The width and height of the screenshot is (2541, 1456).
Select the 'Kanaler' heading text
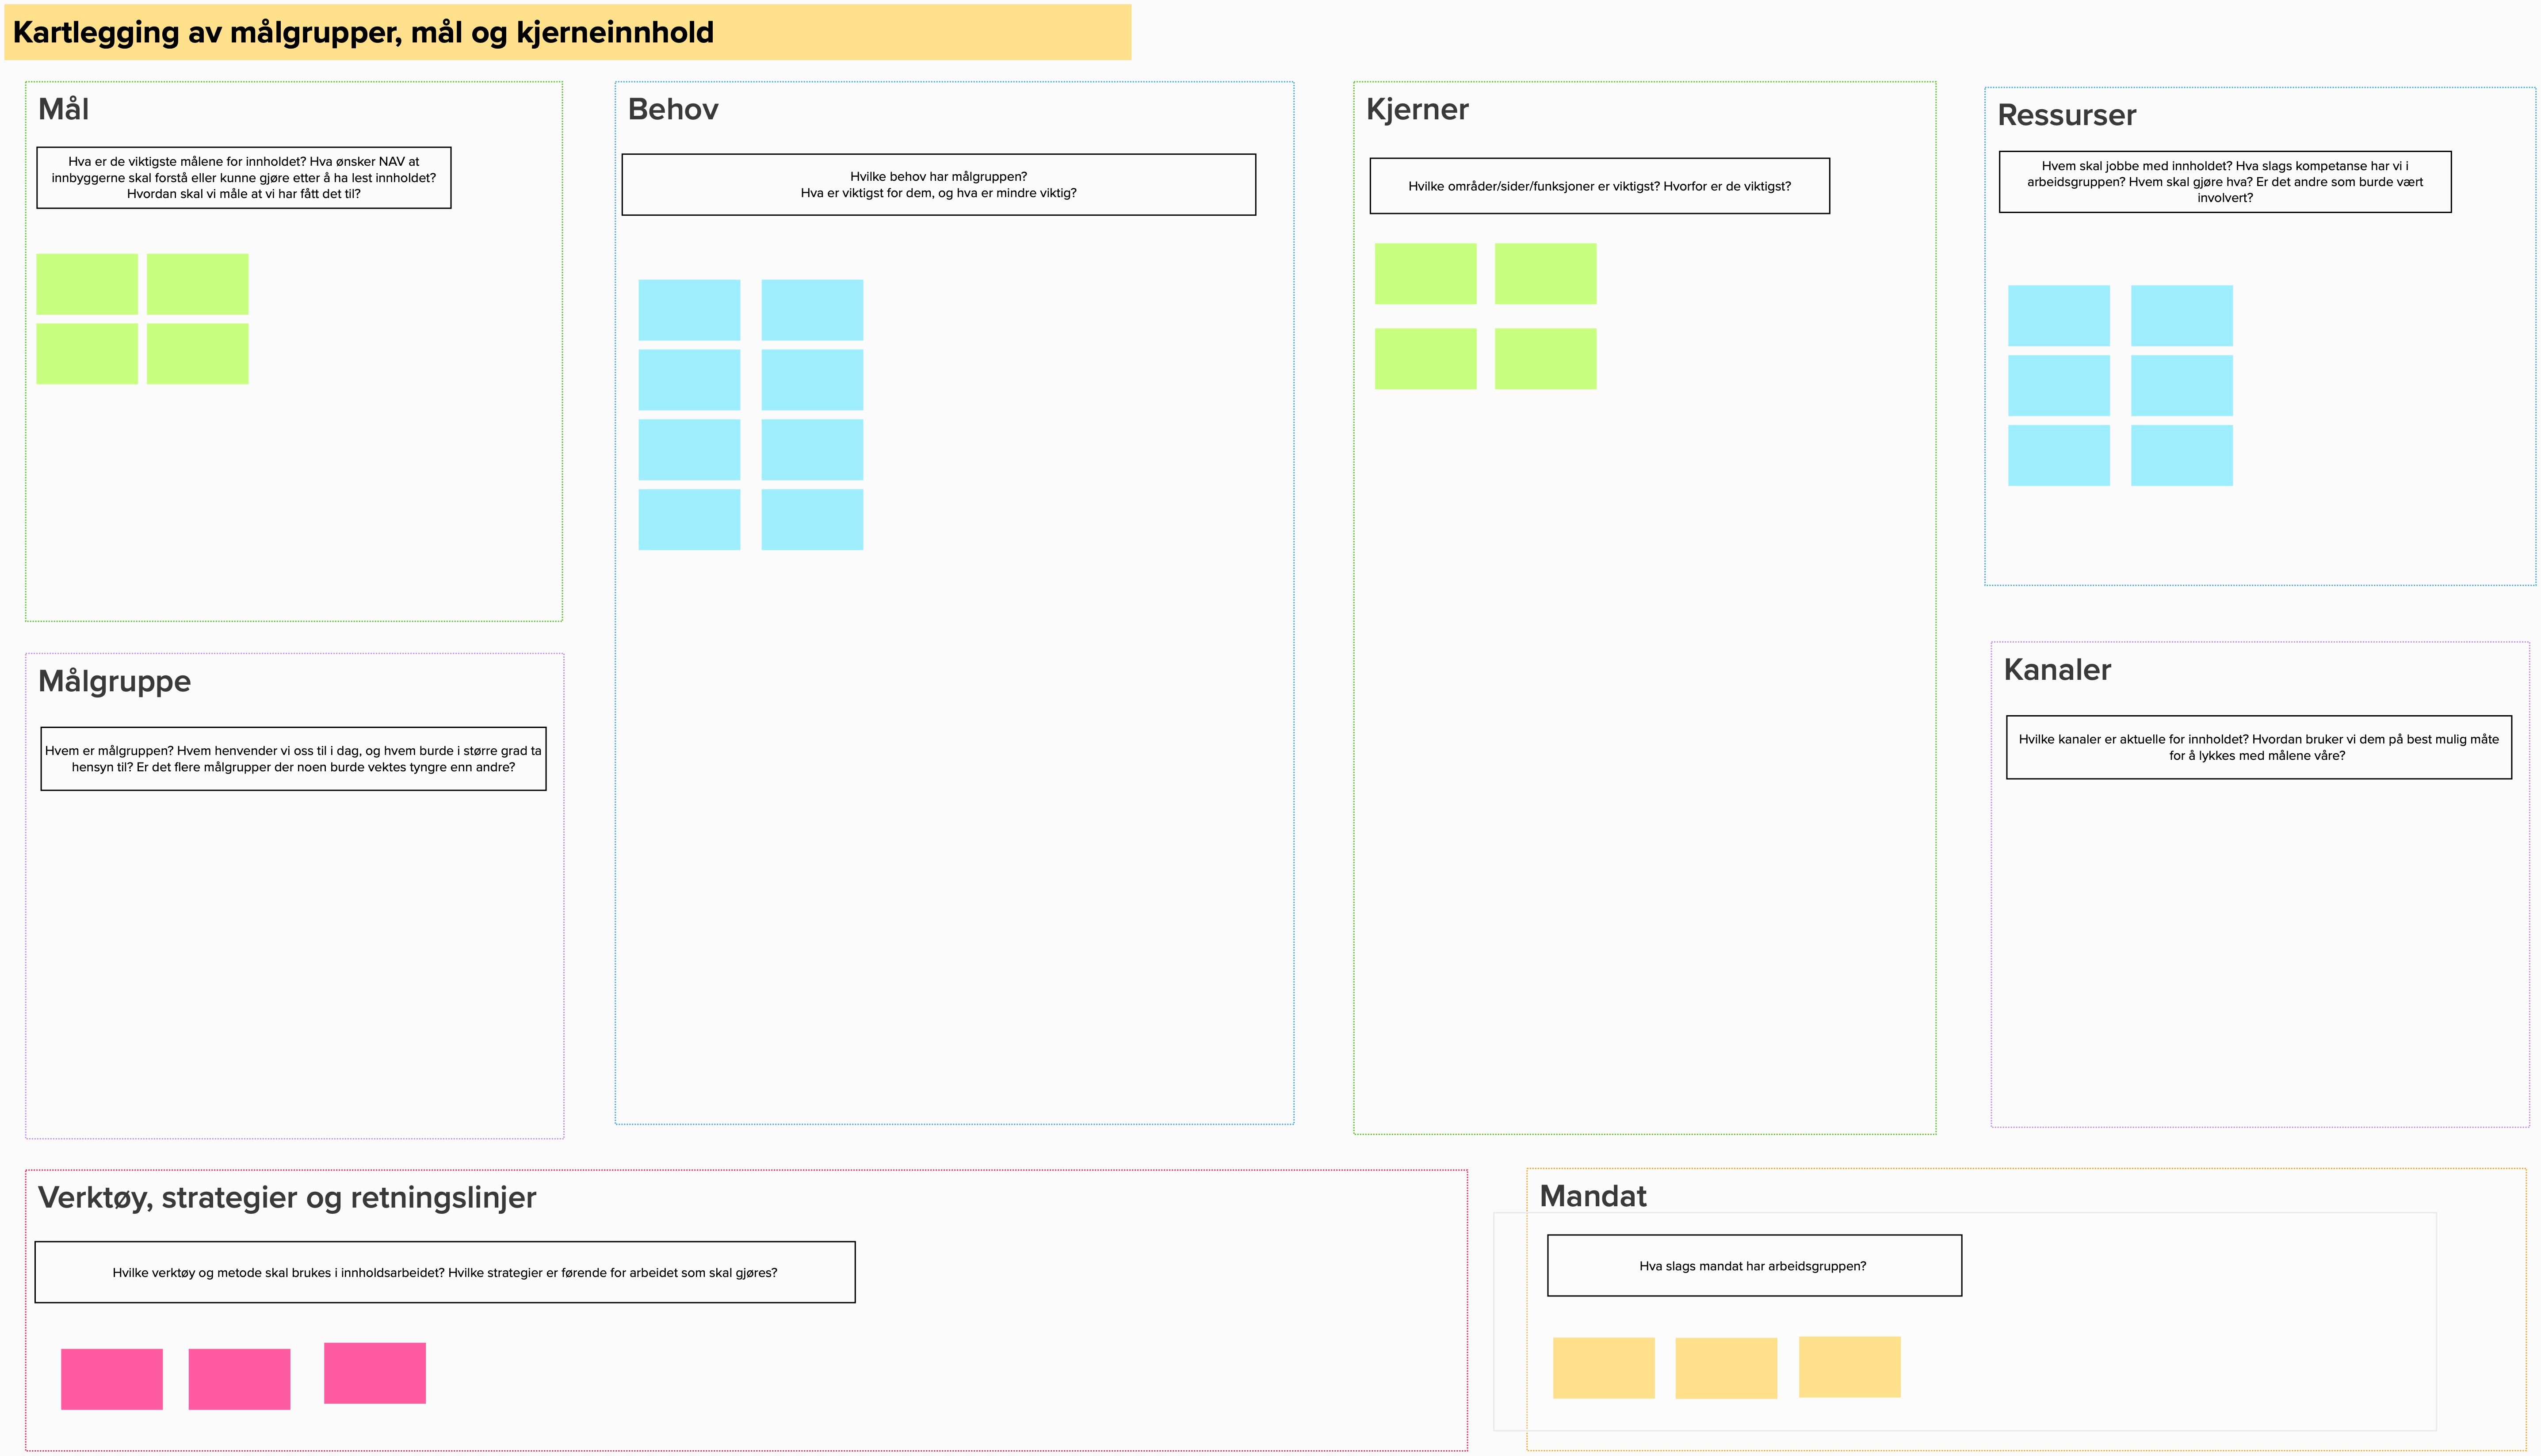(x=2056, y=669)
